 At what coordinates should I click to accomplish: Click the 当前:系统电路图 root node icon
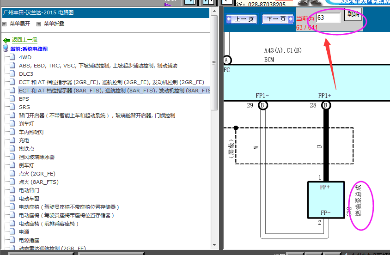point(6,49)
